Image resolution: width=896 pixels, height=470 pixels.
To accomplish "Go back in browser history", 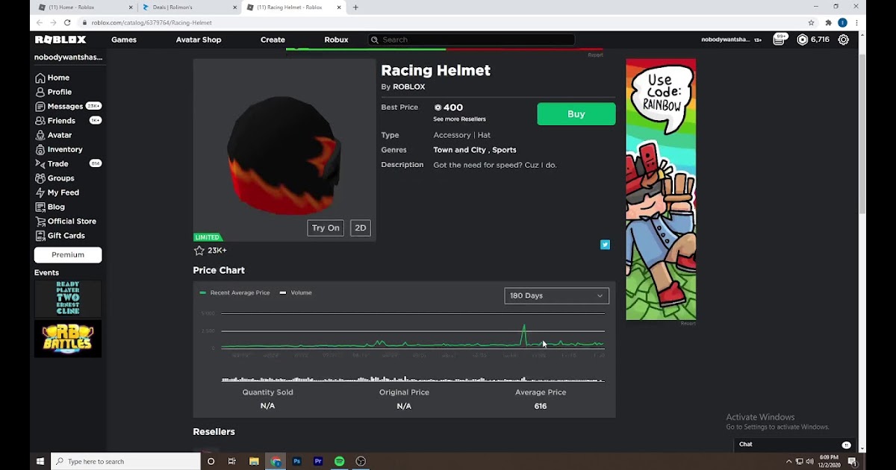I will 40,22.
